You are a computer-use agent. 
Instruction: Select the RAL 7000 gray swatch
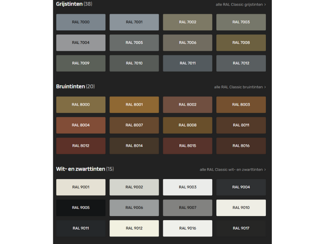click(81, 22)
